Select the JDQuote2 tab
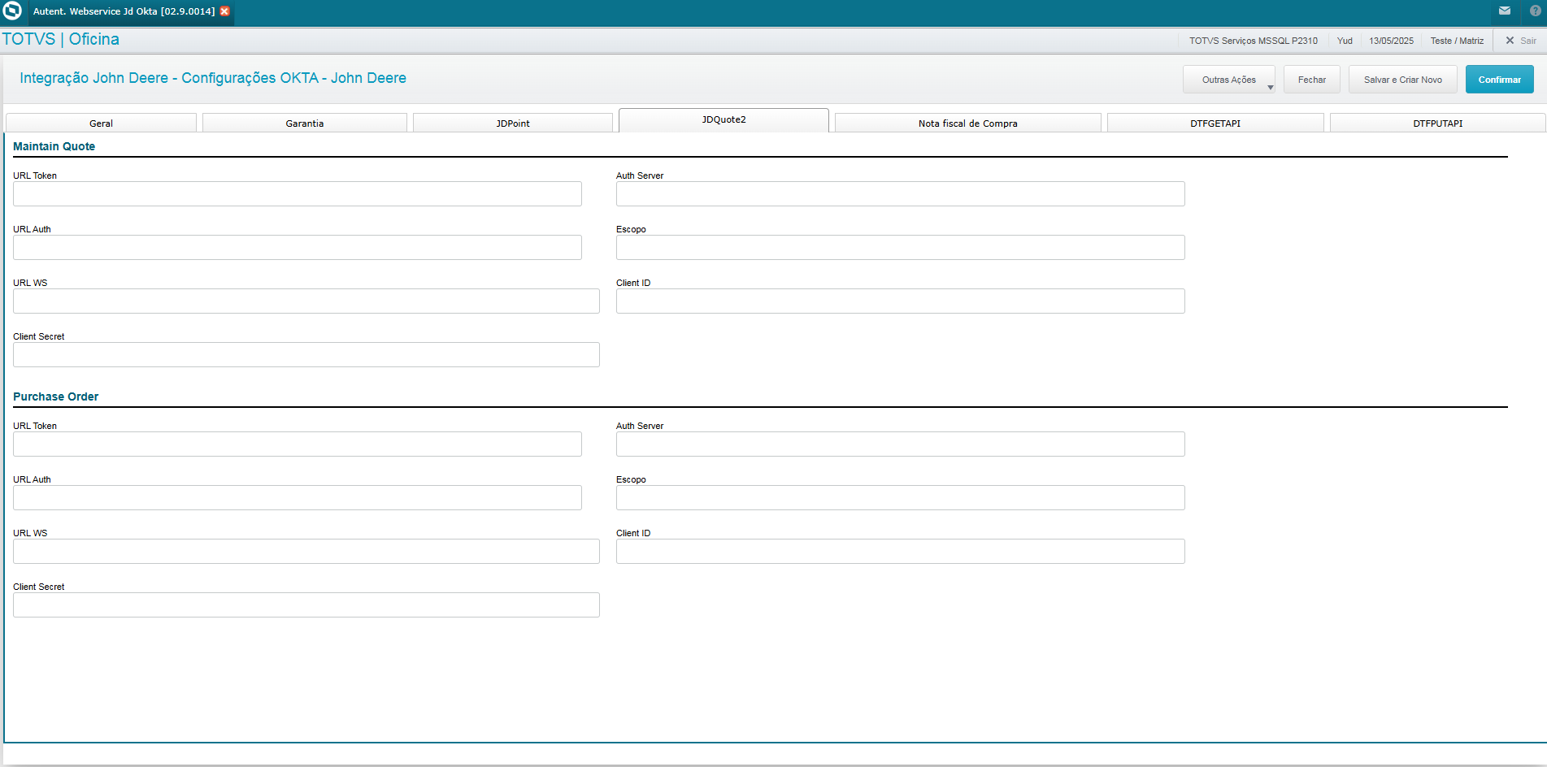This screenshot has width=1547, height=767. click(724, 120)
